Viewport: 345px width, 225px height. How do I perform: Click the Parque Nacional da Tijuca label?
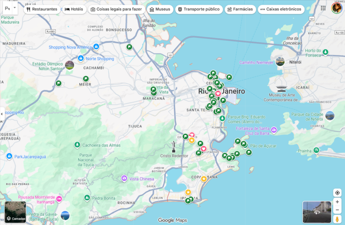[86, 160]
